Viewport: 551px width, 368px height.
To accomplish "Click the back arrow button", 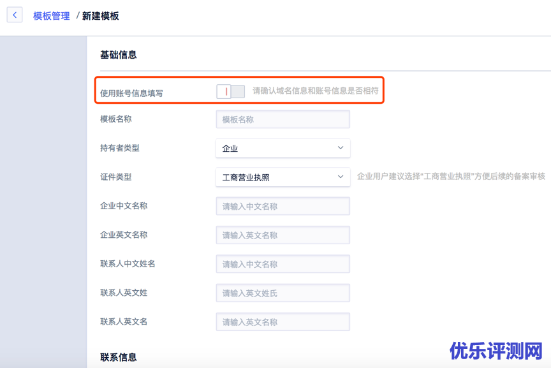I will click(15, 15).
